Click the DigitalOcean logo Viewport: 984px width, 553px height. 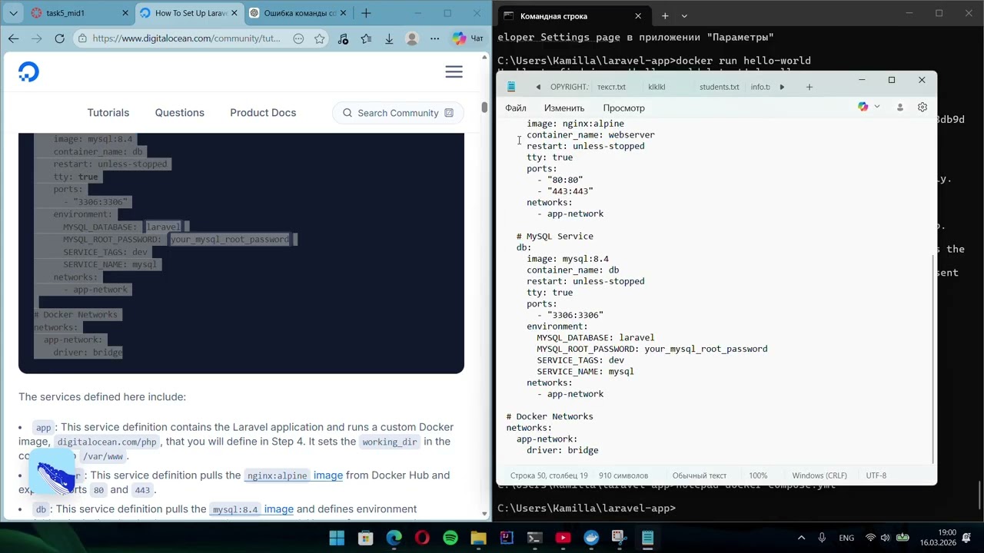coord(28,72)
